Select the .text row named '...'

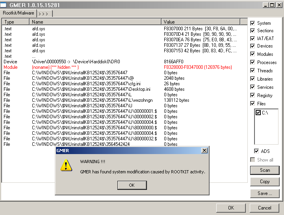124,56
